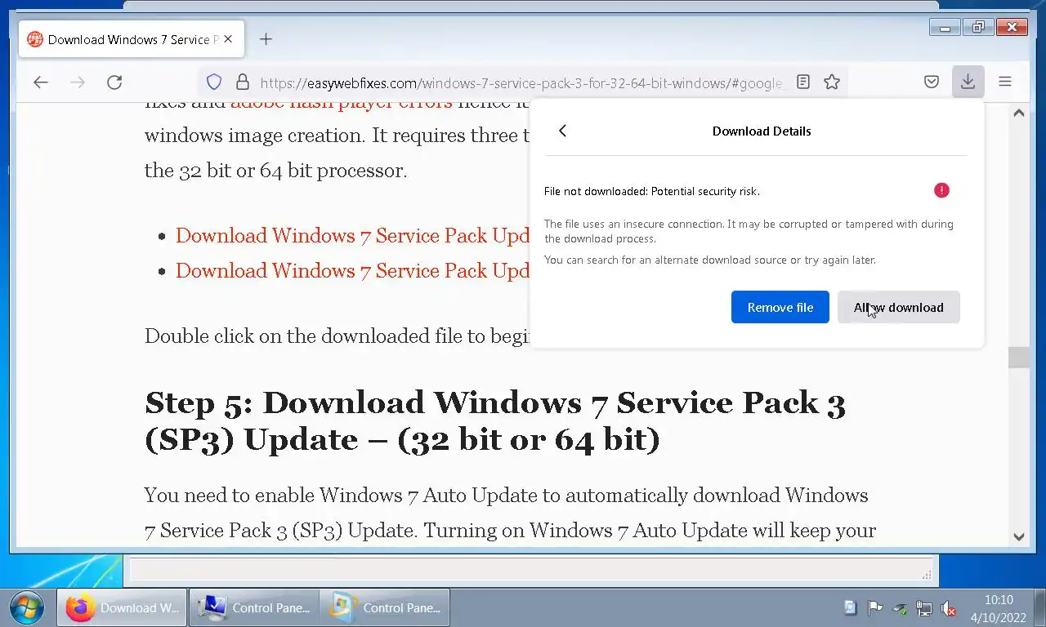
Task: Toggle reader view icon in address bar
Action: click(803, 82)
